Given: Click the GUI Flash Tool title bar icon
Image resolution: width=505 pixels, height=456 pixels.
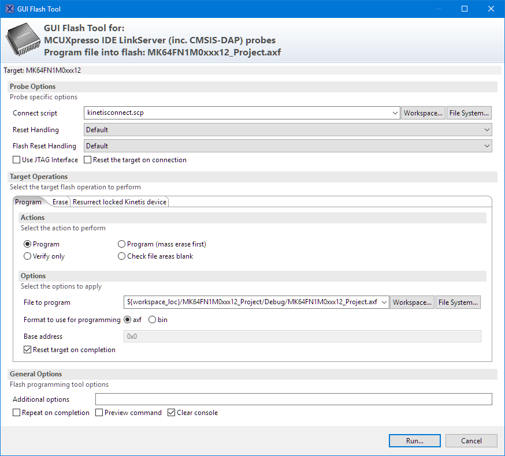Looking at the screenshot, I should (10, 9).
